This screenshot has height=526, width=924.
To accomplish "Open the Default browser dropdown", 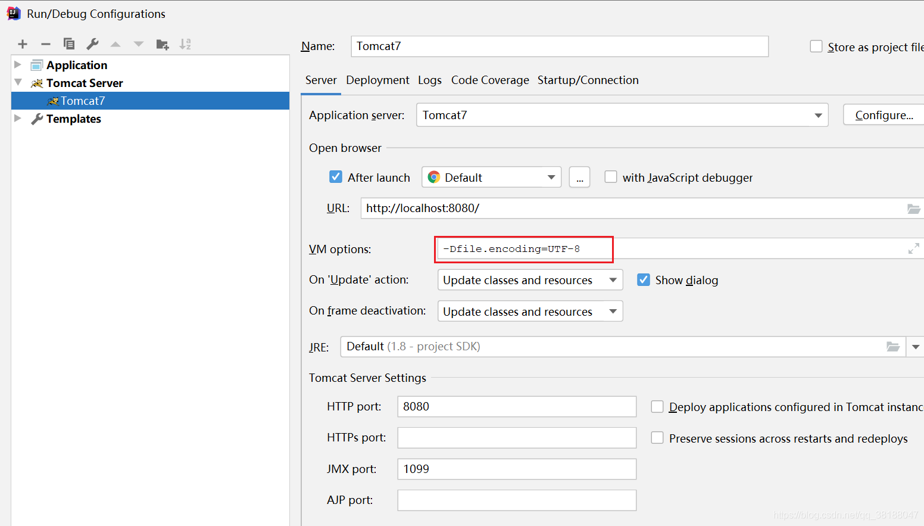I will click(x=551, y=178).
